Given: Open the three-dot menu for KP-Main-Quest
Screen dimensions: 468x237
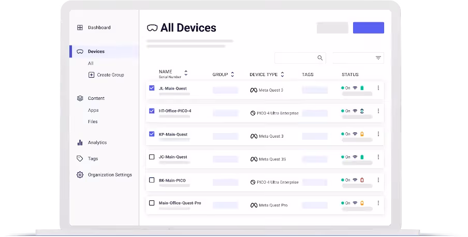Looking at the screenshot, I should click(x=378, y=134).
